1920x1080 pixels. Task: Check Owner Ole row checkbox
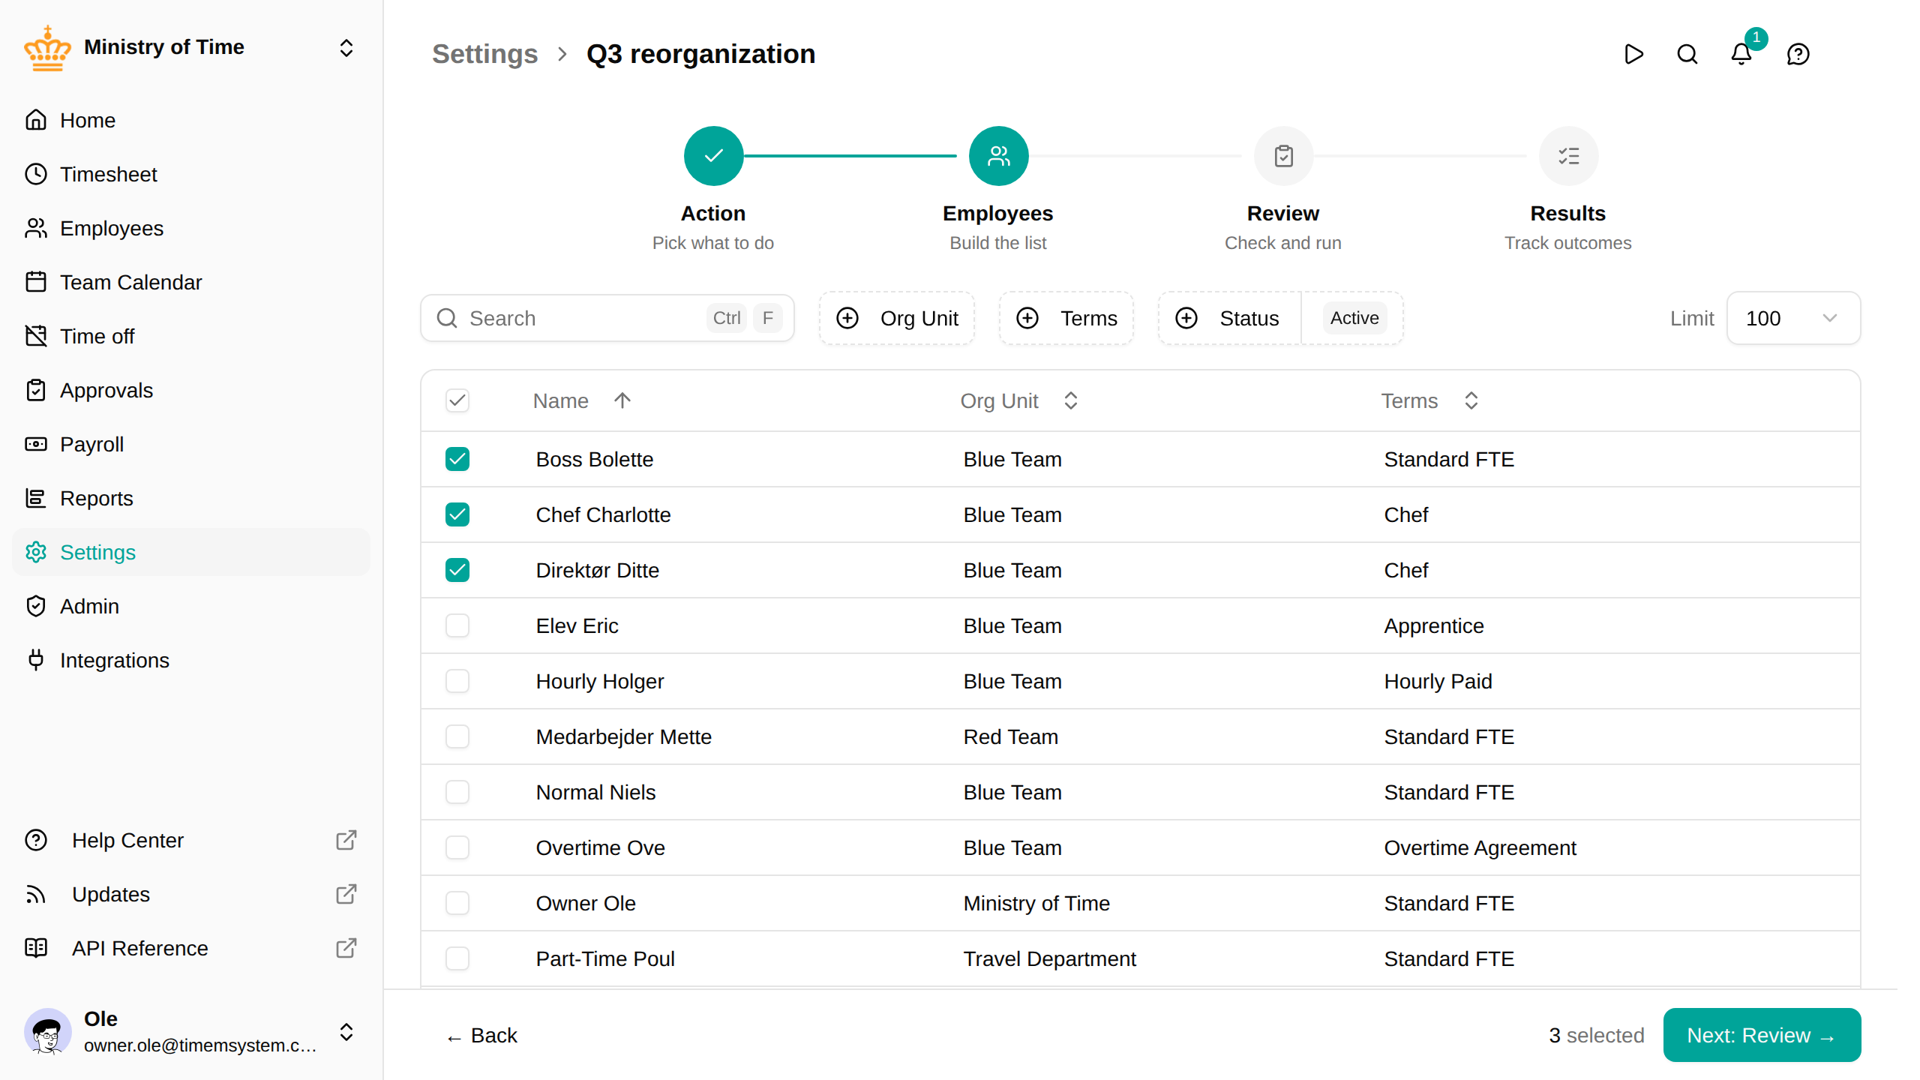[x=457, y=903]
